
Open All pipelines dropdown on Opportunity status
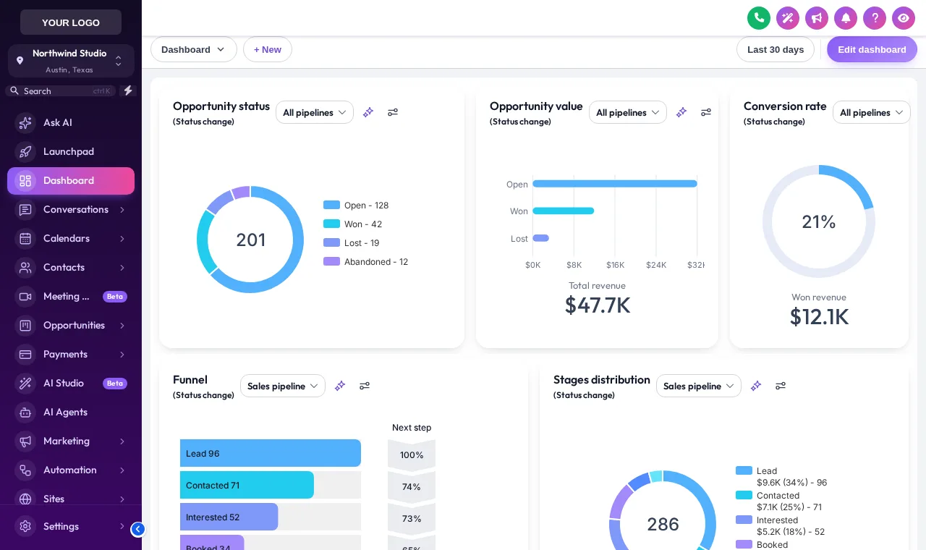coord(315,112)
